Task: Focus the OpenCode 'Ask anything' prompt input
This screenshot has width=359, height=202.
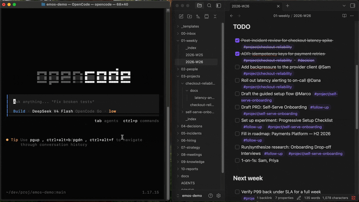Action: pyautogui.click(x=83, y=102)
